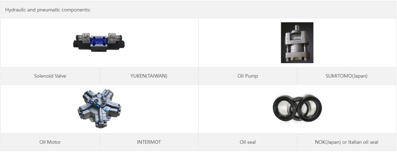397x152 pixels.
Task: Select the "Solenoid Valve" label cell
Action: 50,76
